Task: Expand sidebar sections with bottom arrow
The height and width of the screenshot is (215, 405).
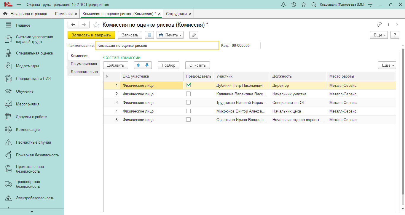Action: (32, 212)
